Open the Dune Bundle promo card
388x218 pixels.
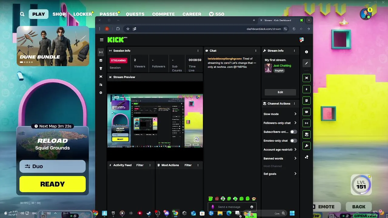click(53, 46)
